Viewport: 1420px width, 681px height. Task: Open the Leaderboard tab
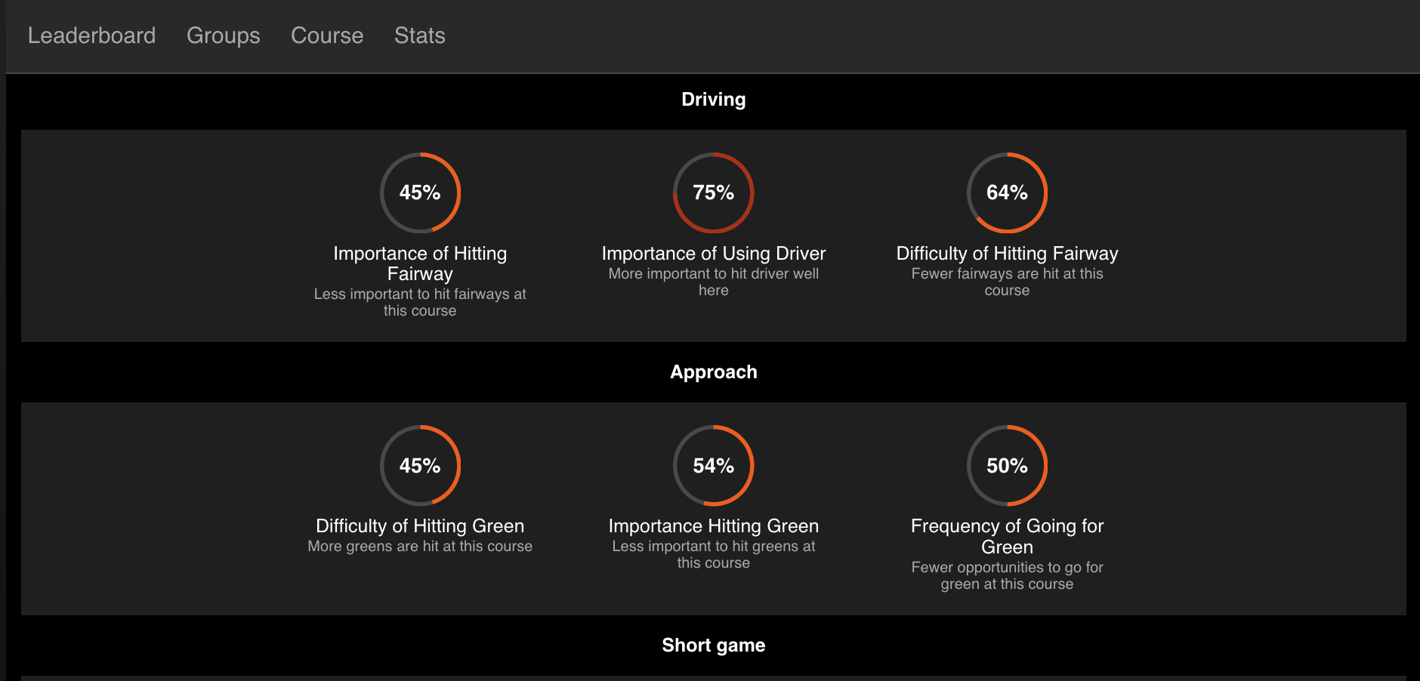91,35
